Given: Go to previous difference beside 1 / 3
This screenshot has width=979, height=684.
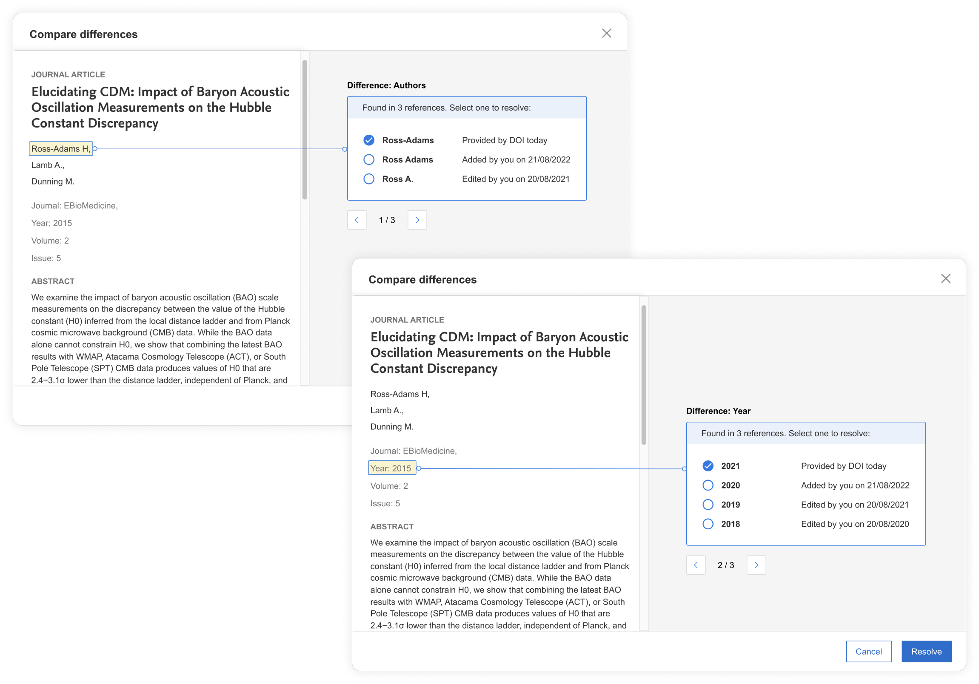Looking at the screenshot, I should pyautogui.click(x=357, y=220).
